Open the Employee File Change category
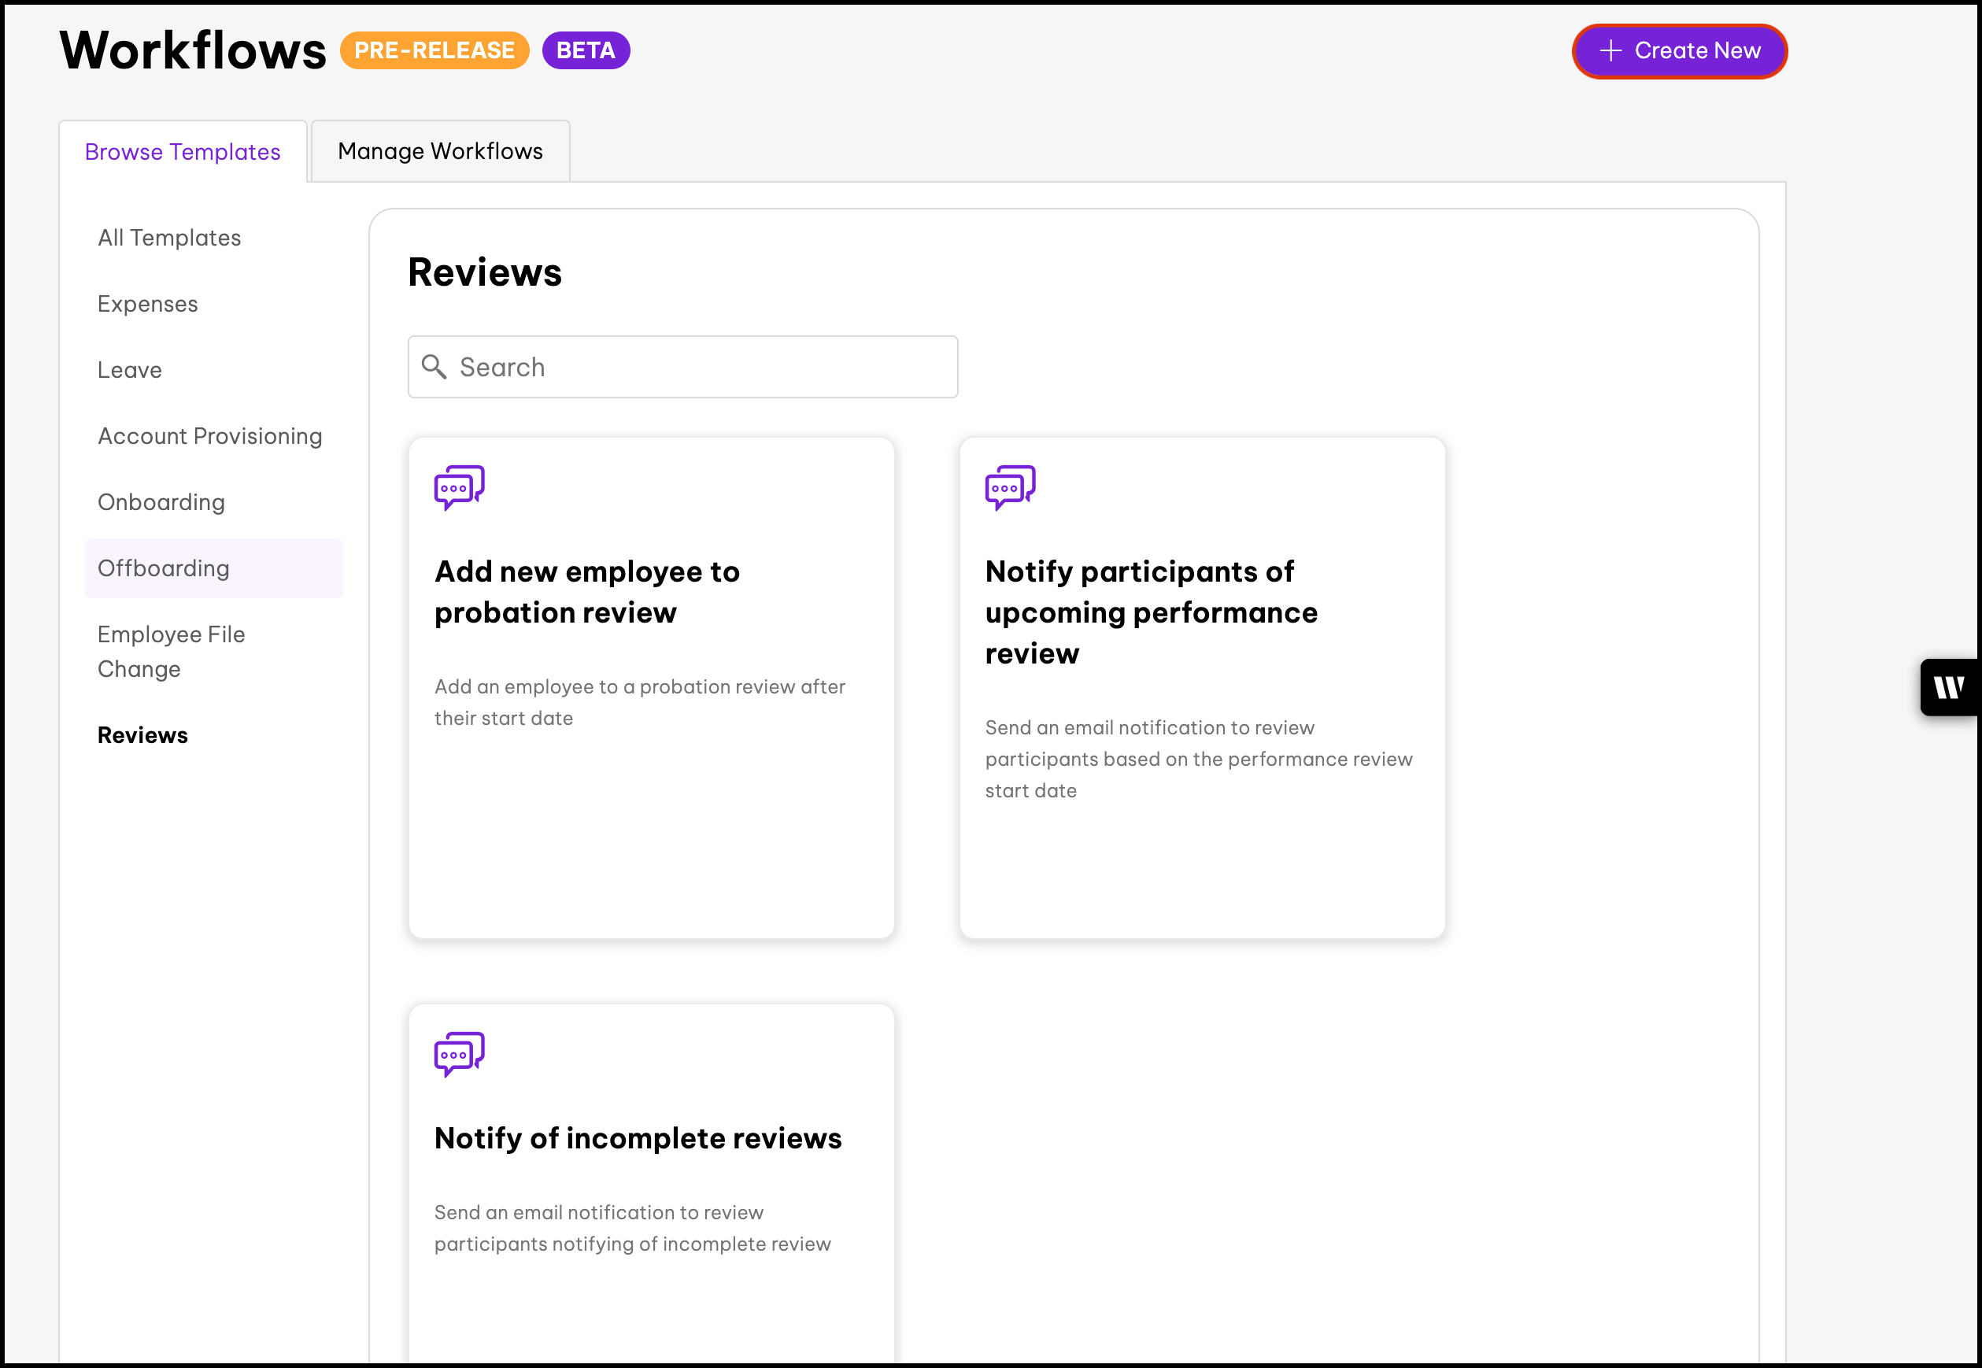Screen dimensions: 1982x1368 tap(172, 652)
